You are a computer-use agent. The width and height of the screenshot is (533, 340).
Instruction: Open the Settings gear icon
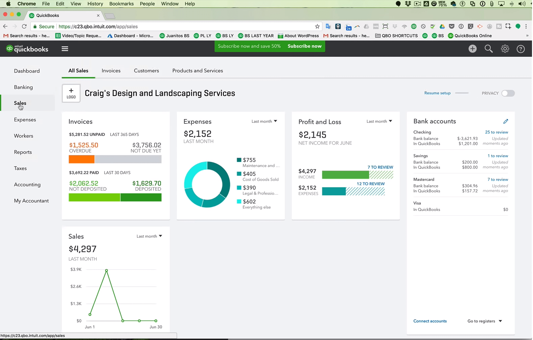click(505, 49)
